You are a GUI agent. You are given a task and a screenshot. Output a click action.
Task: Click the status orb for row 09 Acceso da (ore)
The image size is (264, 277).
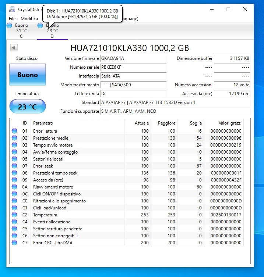coord(14,180)
